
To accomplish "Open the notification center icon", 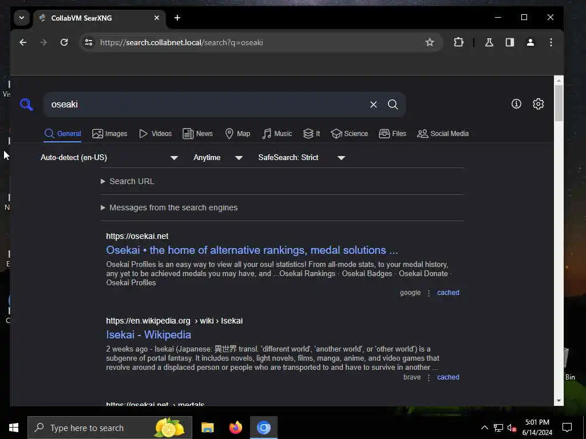I will (x=567, y=428).
